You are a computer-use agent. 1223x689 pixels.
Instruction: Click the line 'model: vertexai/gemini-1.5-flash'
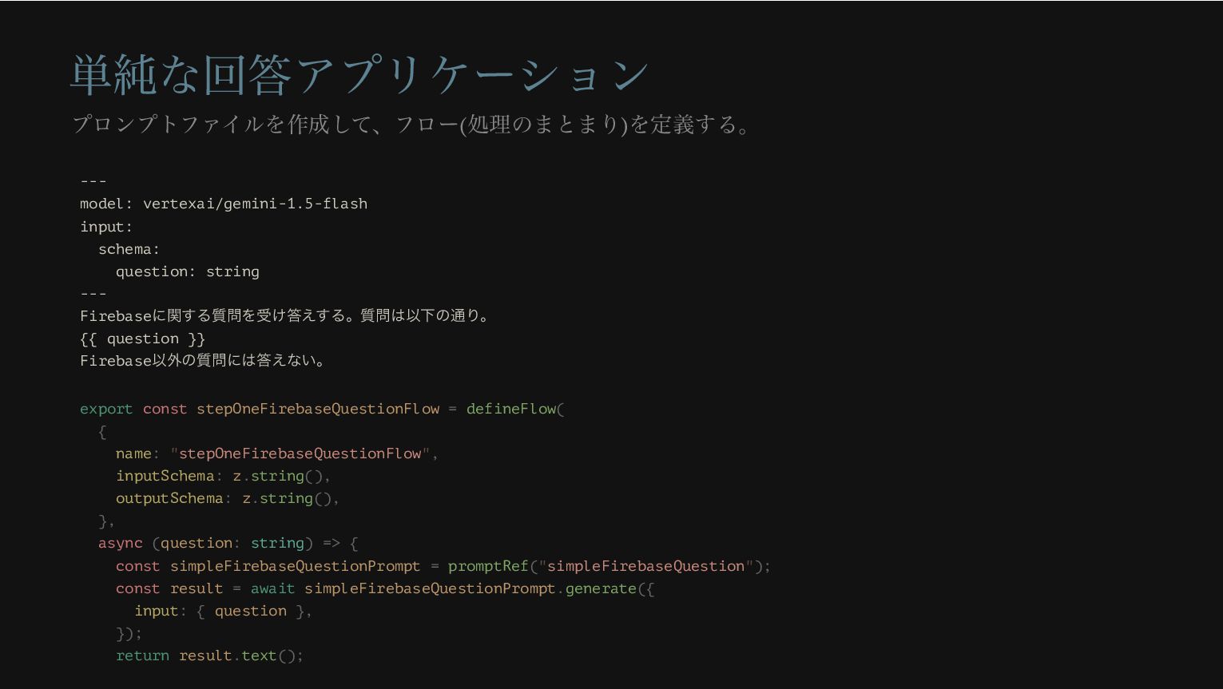(224, 204)
